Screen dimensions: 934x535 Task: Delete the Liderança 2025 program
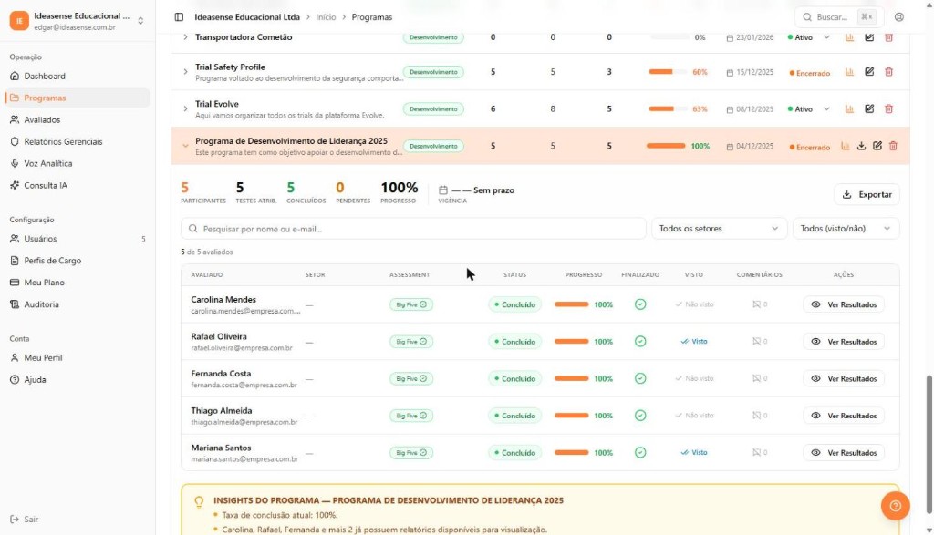[893, 146]
